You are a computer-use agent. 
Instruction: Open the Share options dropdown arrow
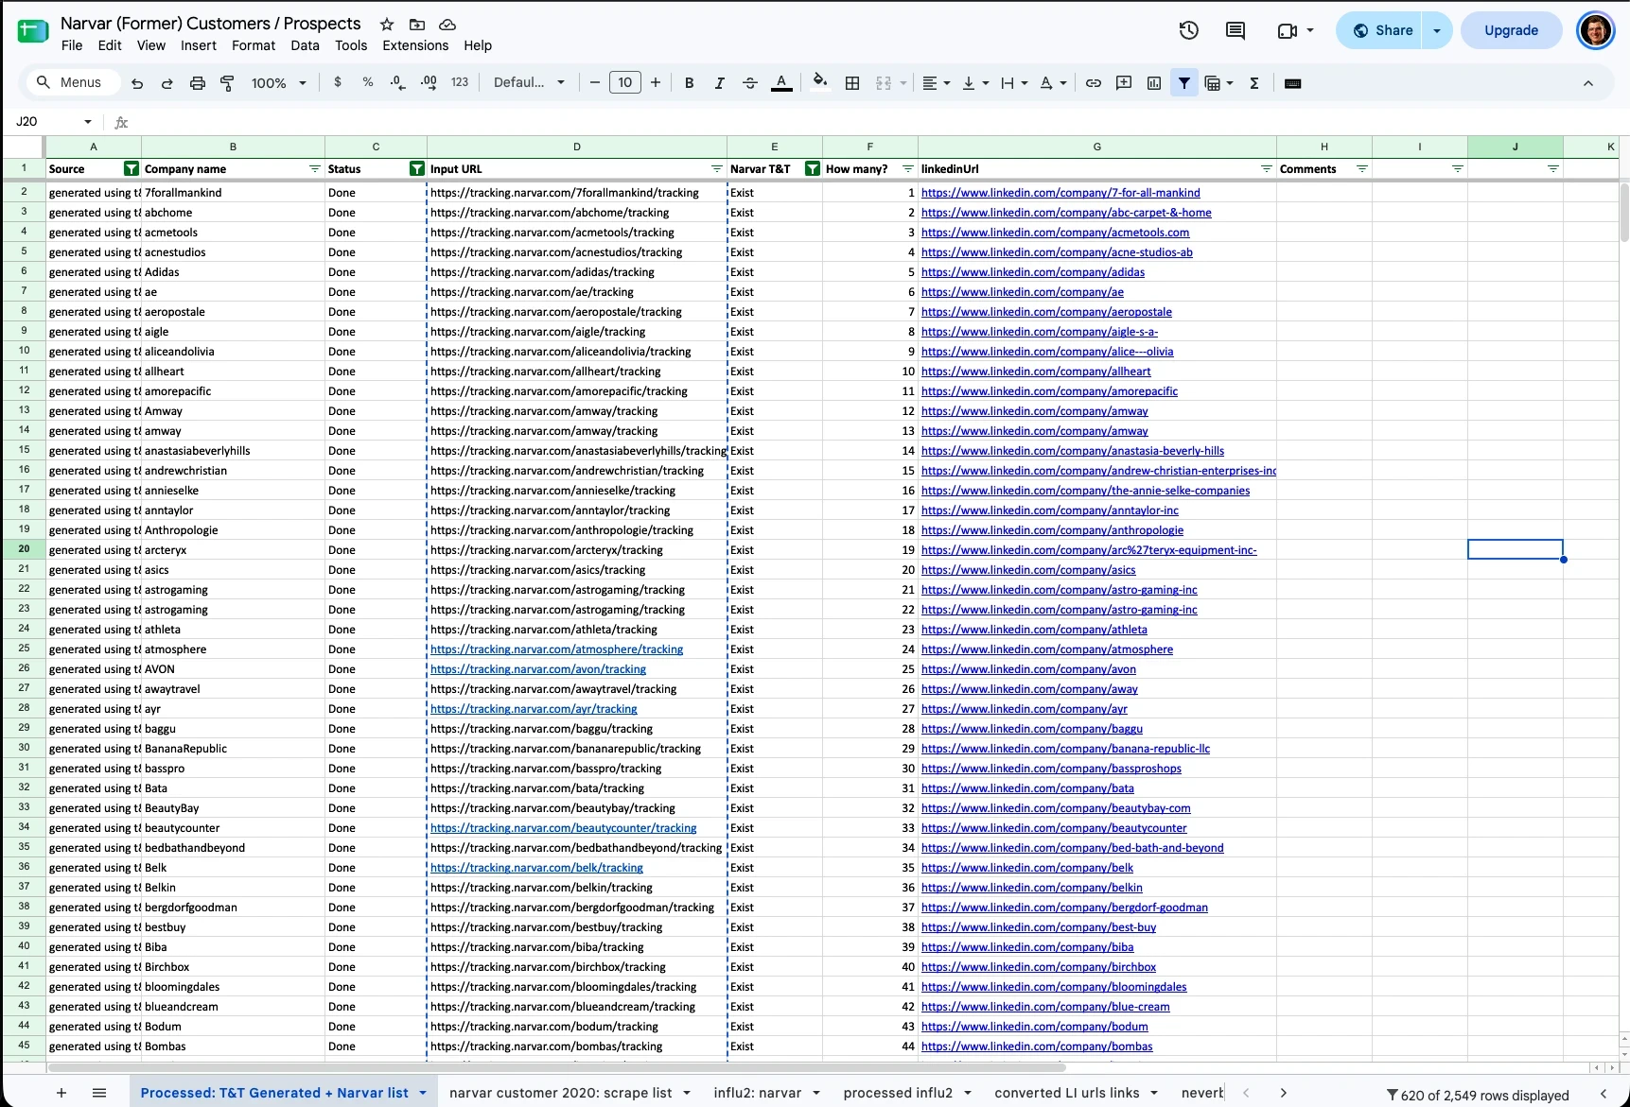tap(1437, 30)
